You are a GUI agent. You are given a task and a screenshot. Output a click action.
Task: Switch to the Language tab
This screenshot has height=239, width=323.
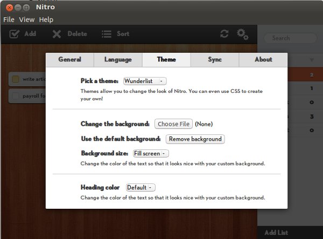coord(118,60)
